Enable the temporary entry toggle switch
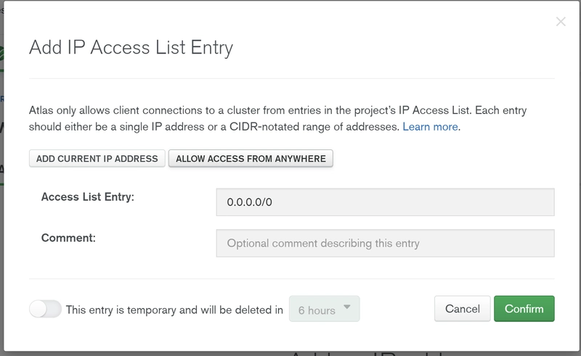 tap(45, 310)
